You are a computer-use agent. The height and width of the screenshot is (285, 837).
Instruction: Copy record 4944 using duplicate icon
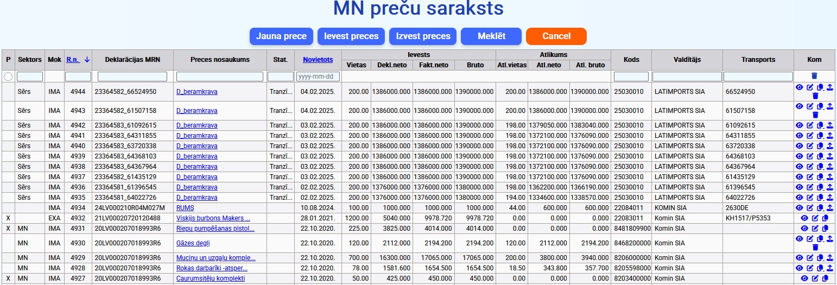point(820,87)
